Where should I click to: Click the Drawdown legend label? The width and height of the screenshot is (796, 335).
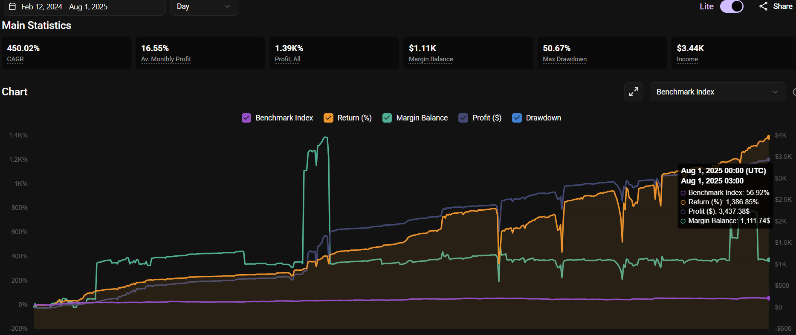click(x=544, y=118)
